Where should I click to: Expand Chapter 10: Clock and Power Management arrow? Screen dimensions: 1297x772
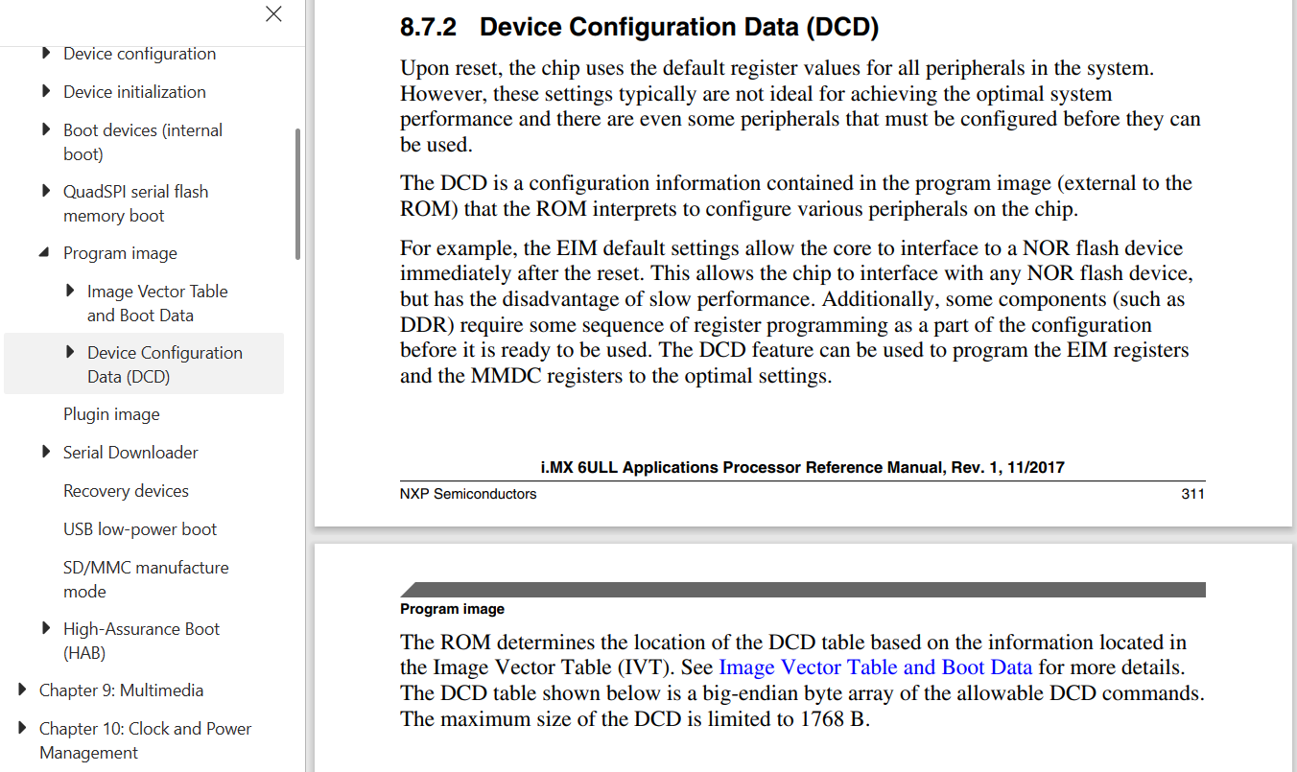click(22, 729)
